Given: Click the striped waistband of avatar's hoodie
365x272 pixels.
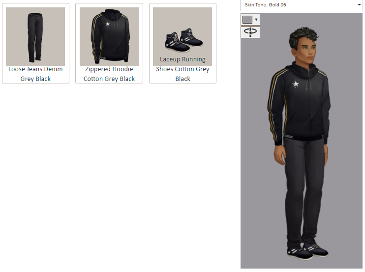Looking at the screenshot, I should pyautogui.click(x=303, y=137).
